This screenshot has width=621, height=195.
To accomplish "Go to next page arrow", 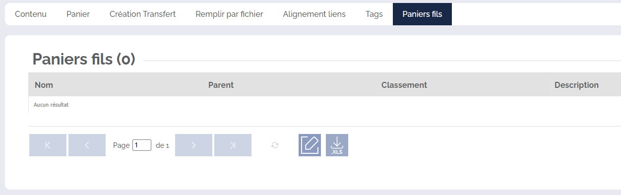I will [193, 145].
